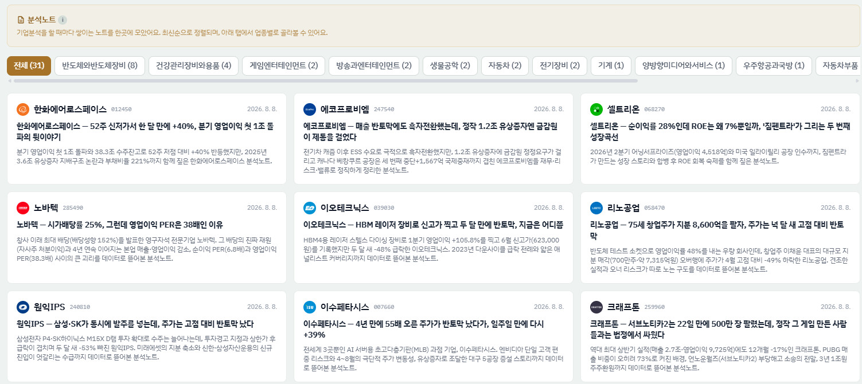Open the 게임엔터테인먼트 (2) tab
Screen dimensions: 862x384
283,65
